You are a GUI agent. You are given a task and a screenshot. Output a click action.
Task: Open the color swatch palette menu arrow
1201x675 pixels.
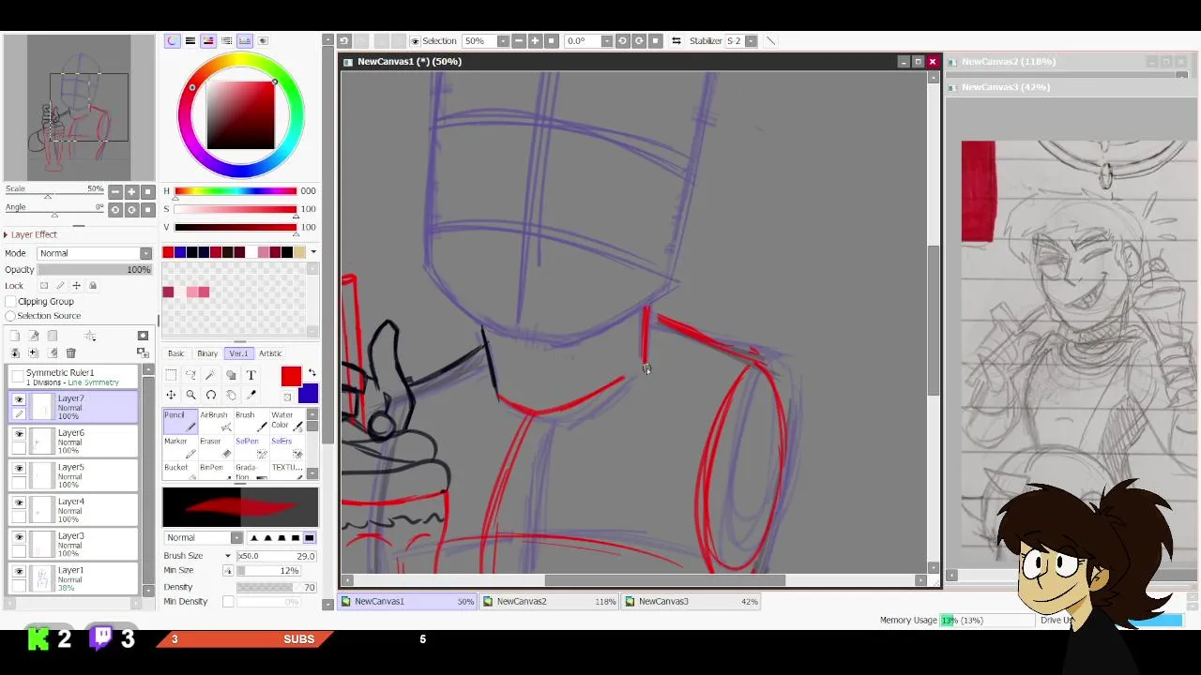[x=312, y=252]
